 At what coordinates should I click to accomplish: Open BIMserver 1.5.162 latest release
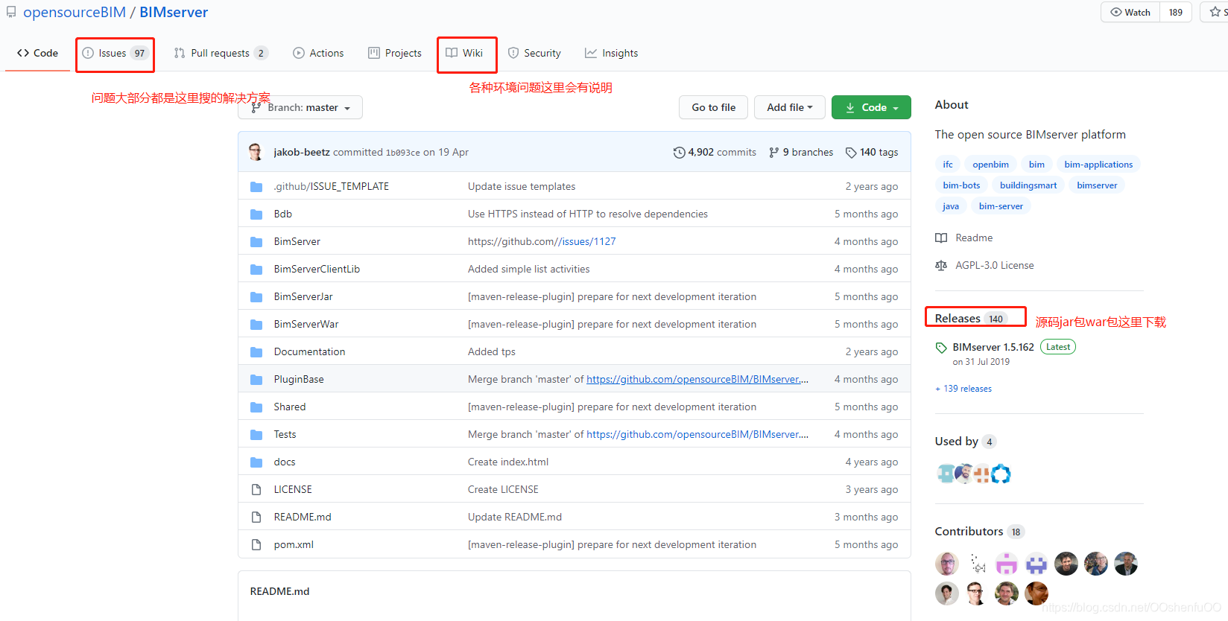point(993,347)
